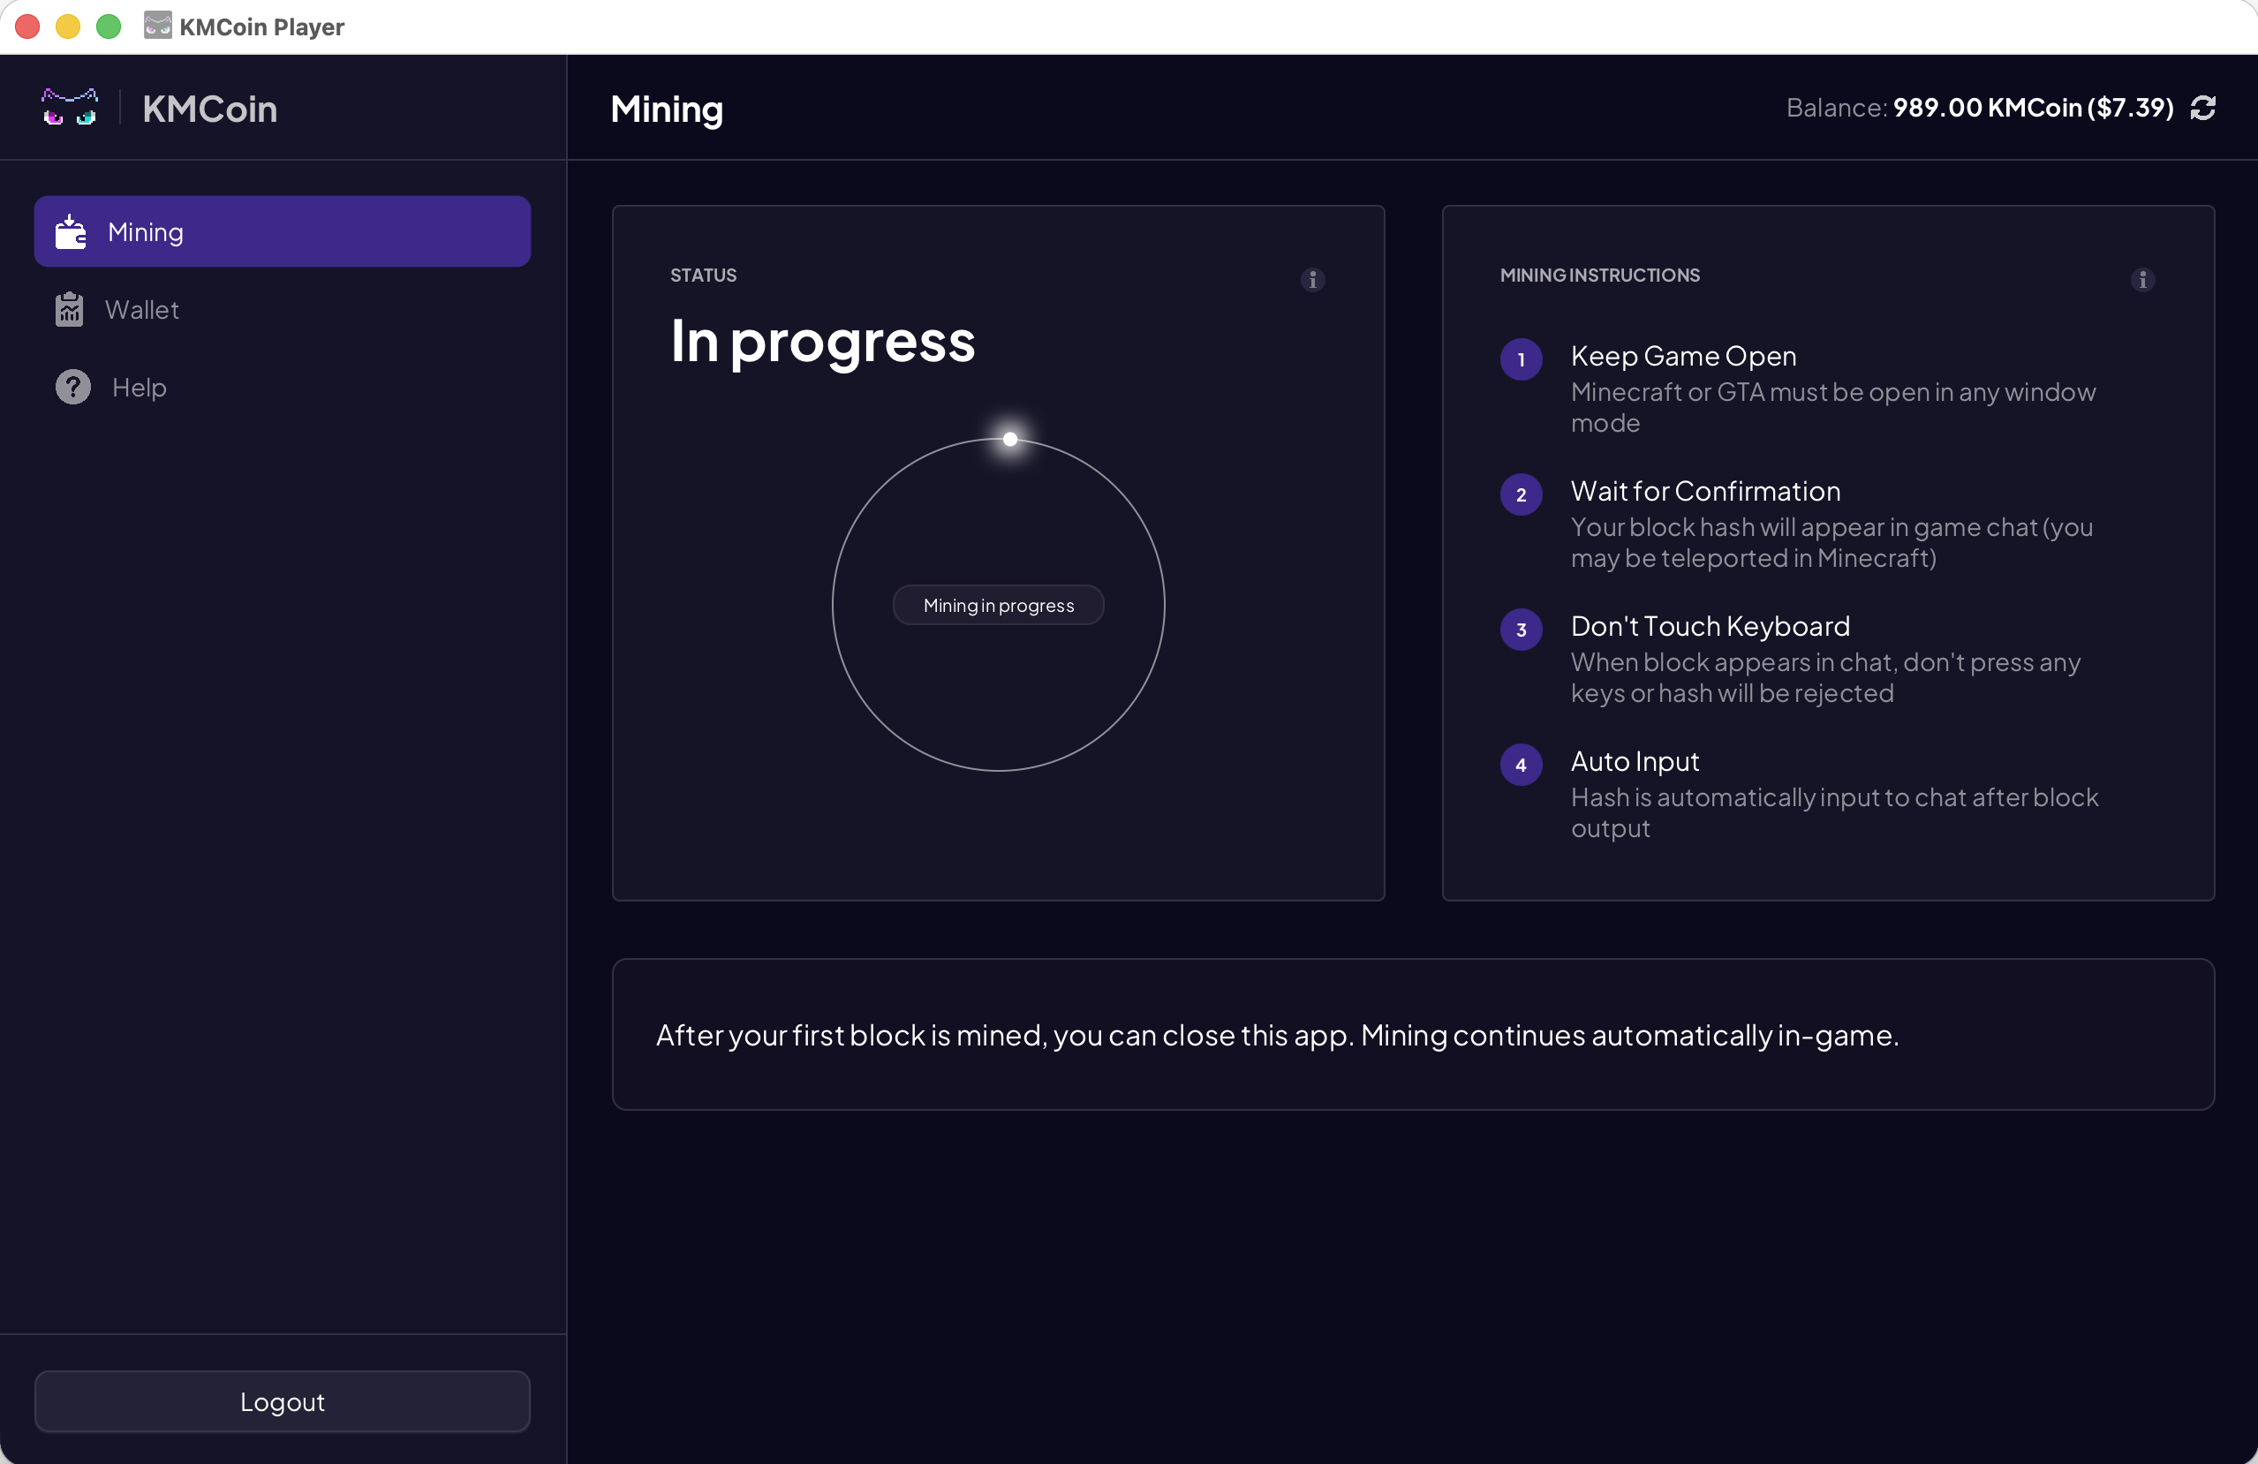Click the title bar KMCoin Player icon
Image resolution: width=2258 pixels, height=1464 pixels.
point(157,26)
